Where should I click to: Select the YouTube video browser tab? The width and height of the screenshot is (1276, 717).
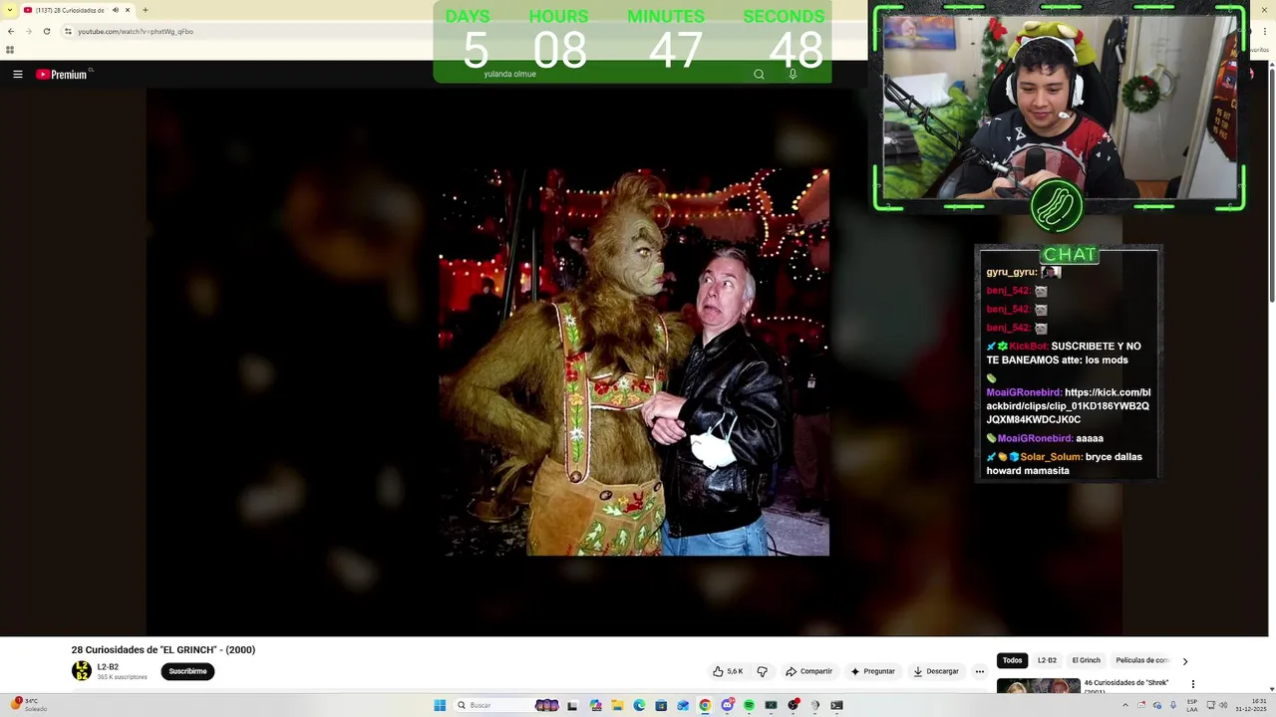tap(78, 10)
